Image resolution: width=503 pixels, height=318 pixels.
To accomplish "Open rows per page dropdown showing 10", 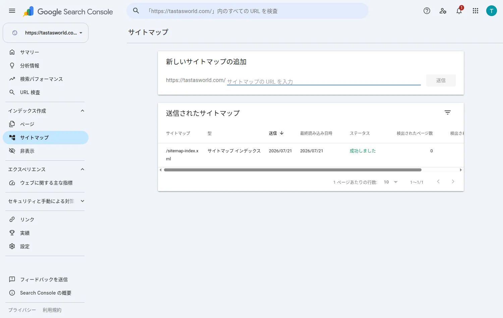I will [x=391, y=182].
